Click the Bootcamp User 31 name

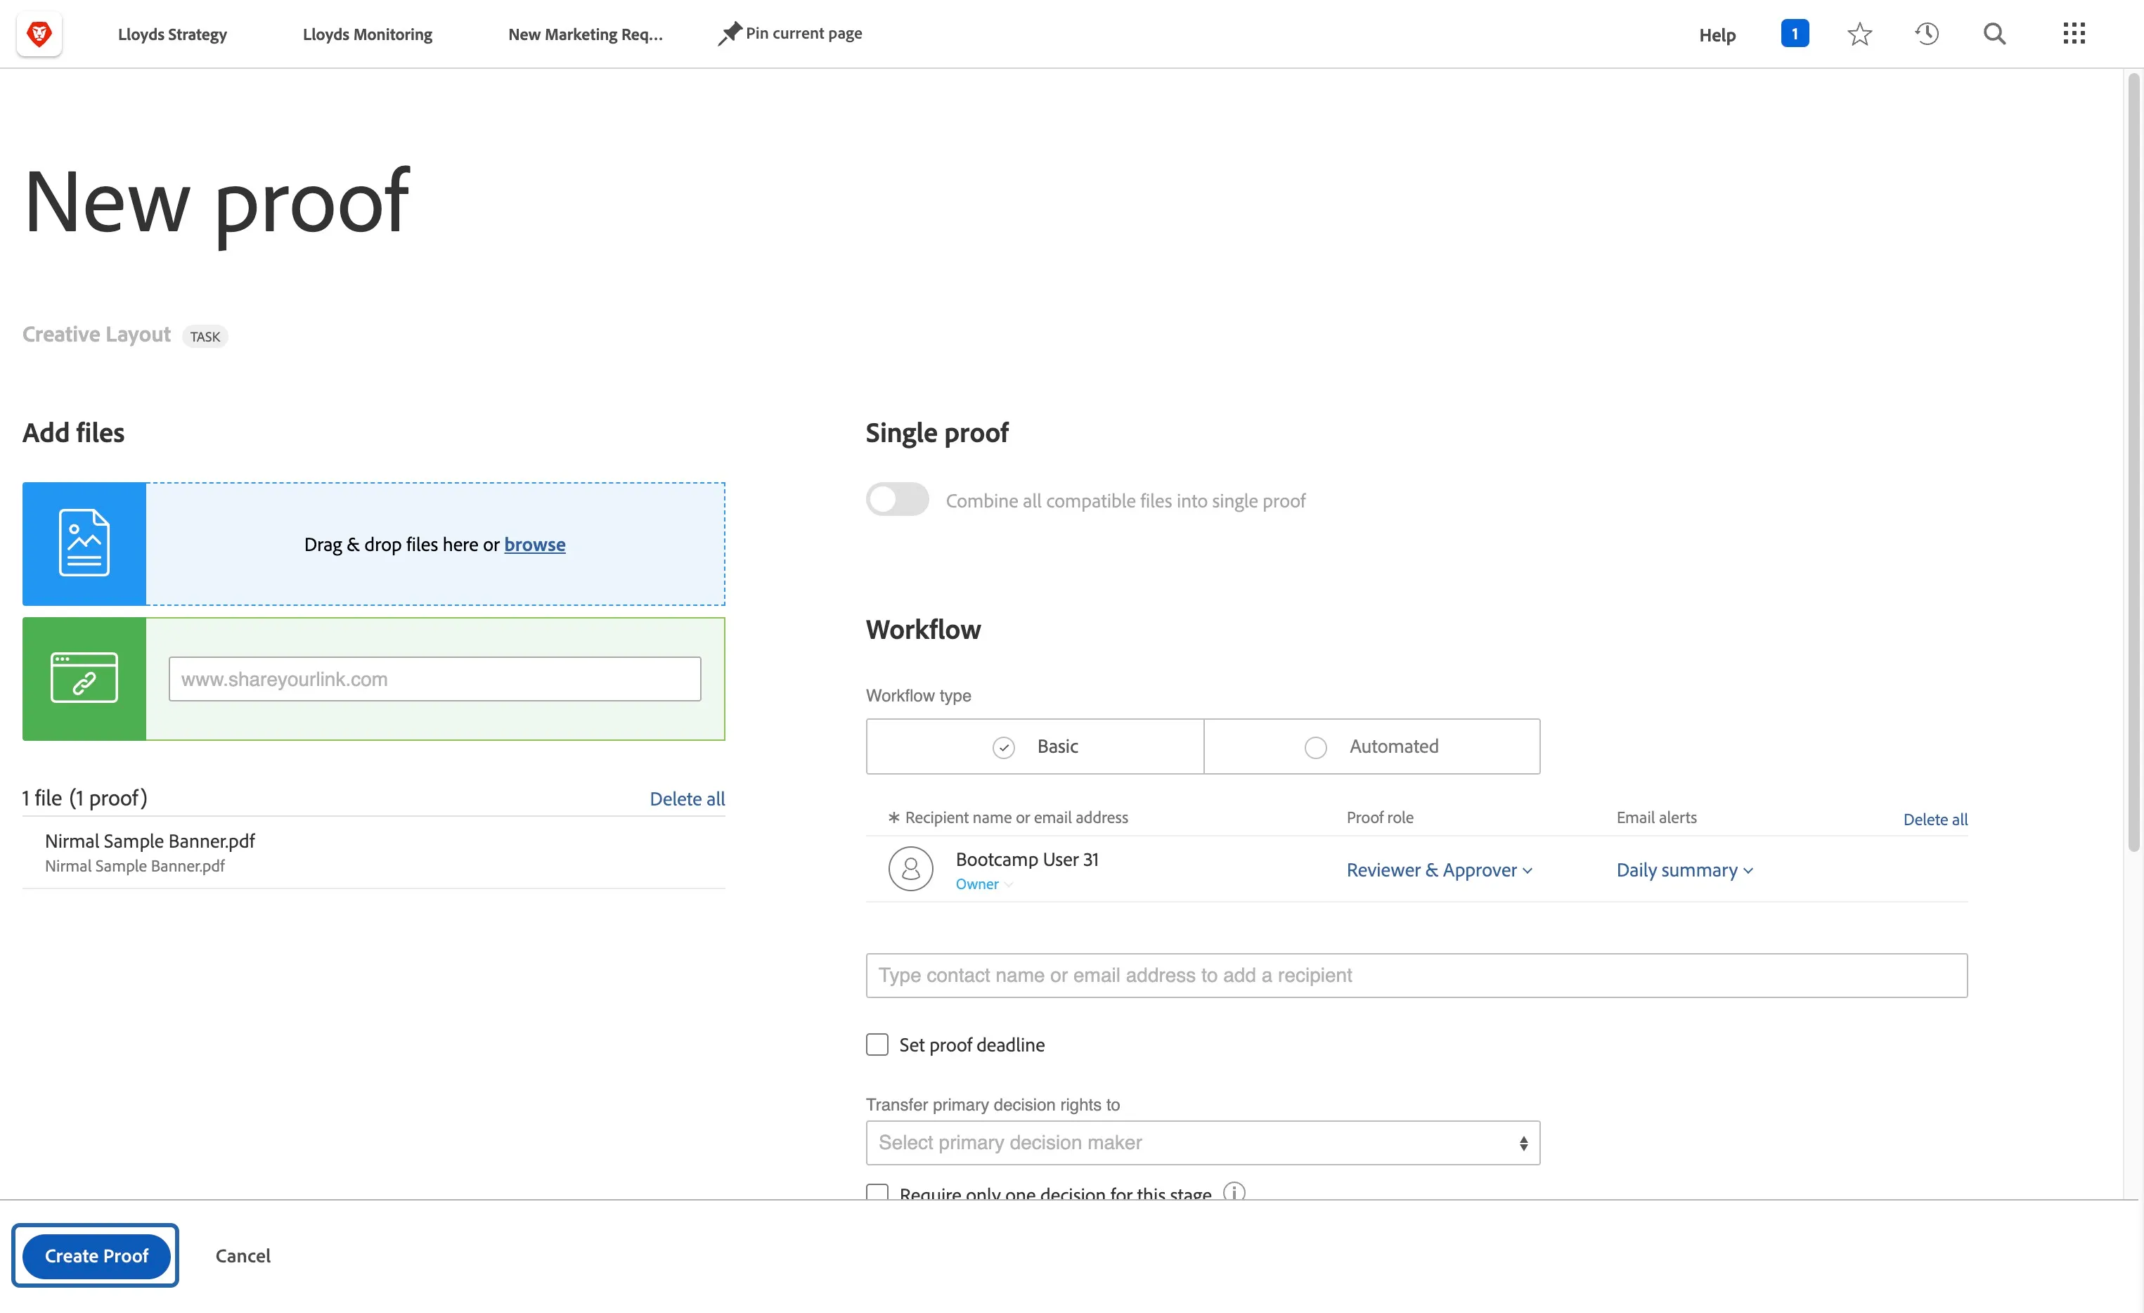click(1027, 860)
